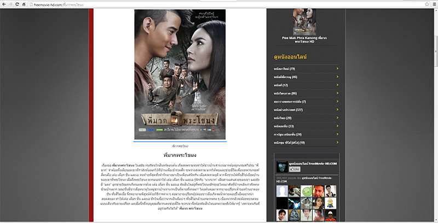This screenshot has width=438, height=223.
Task: Open the FreeMovie-HD.COM page name link in Facebook box
Action: tap(313, 163)
